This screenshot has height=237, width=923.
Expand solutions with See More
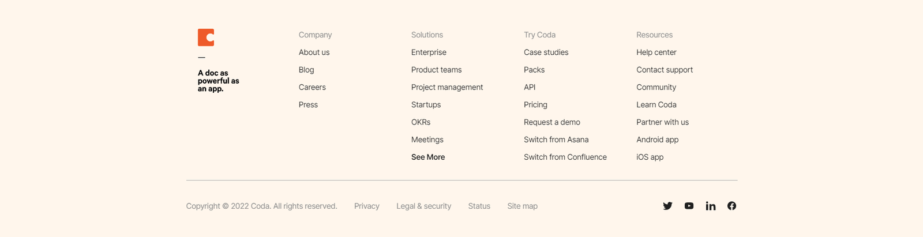[428, 157]
